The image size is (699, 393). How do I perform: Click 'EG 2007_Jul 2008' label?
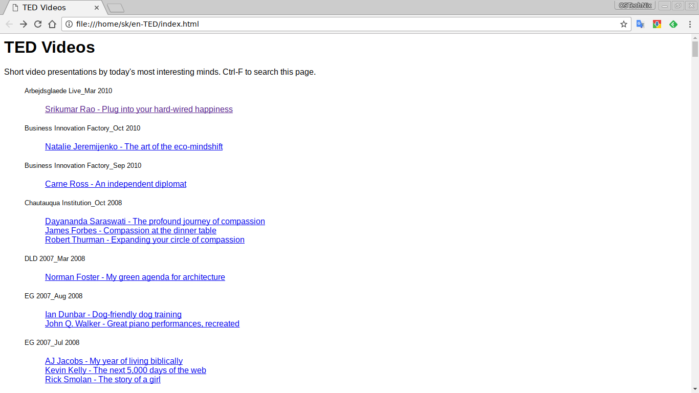pyautogui.click(x=52, y=343)
